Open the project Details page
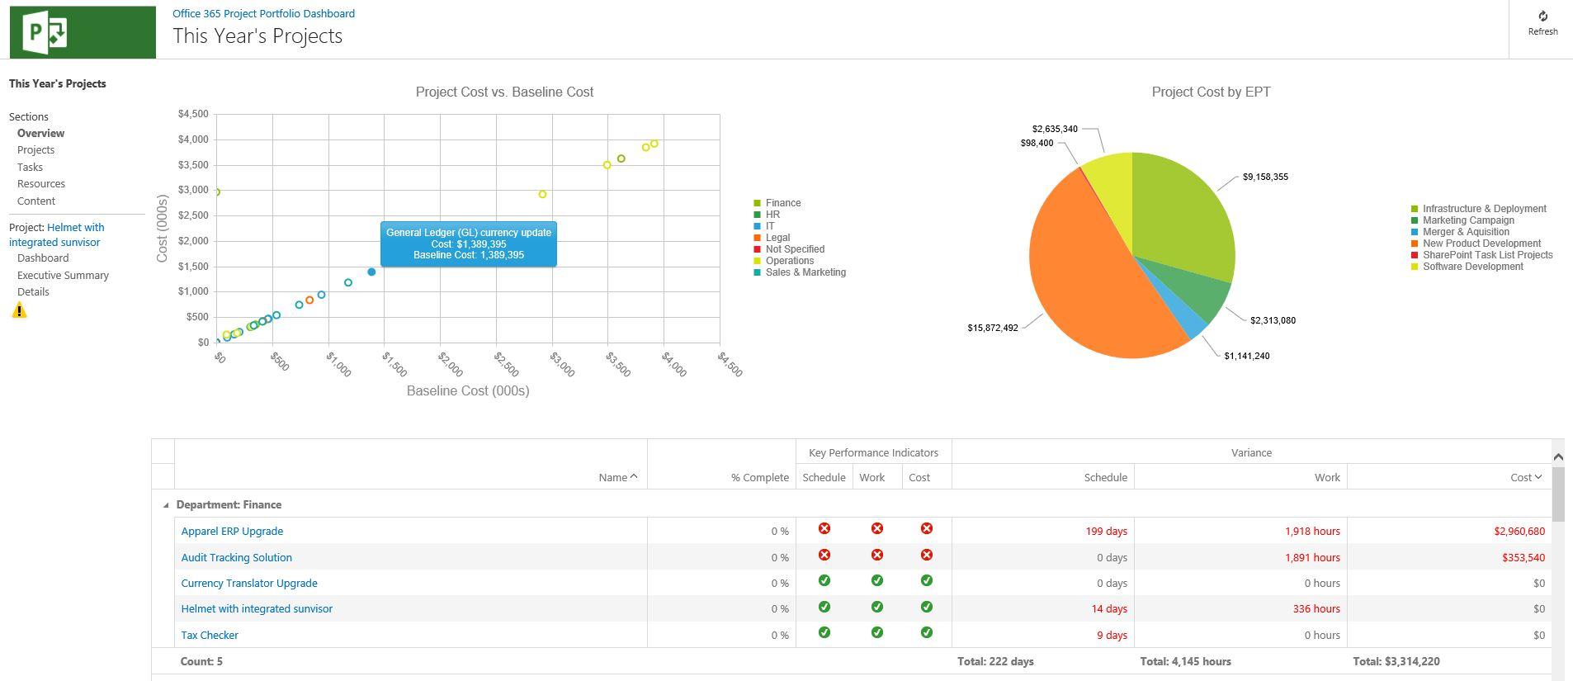Viewport: 1573px width, 681px height. click(33, 291)
